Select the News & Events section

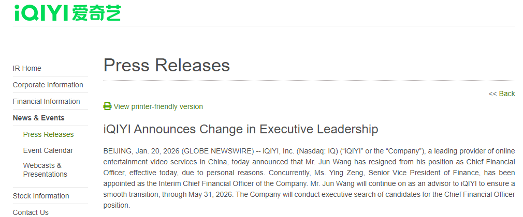tap(38, 118)
